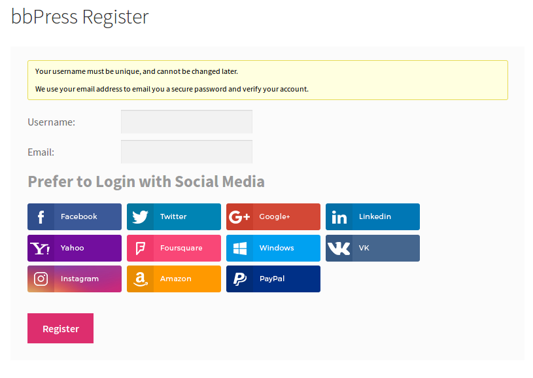Viewport: 533px width, 378px height.
Task: Click the Amazon logo icon
Action: tap(140, 279)
